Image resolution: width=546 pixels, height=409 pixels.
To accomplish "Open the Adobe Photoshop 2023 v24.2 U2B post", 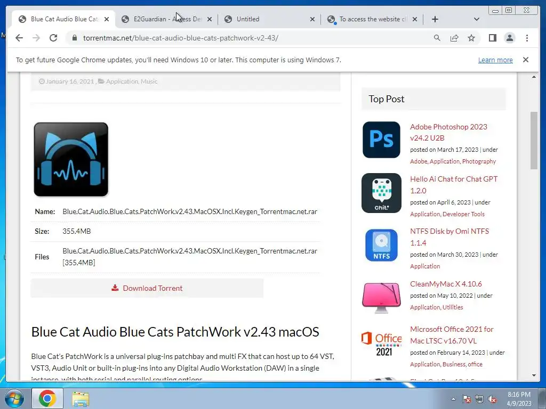I will (x=448, y=132).
